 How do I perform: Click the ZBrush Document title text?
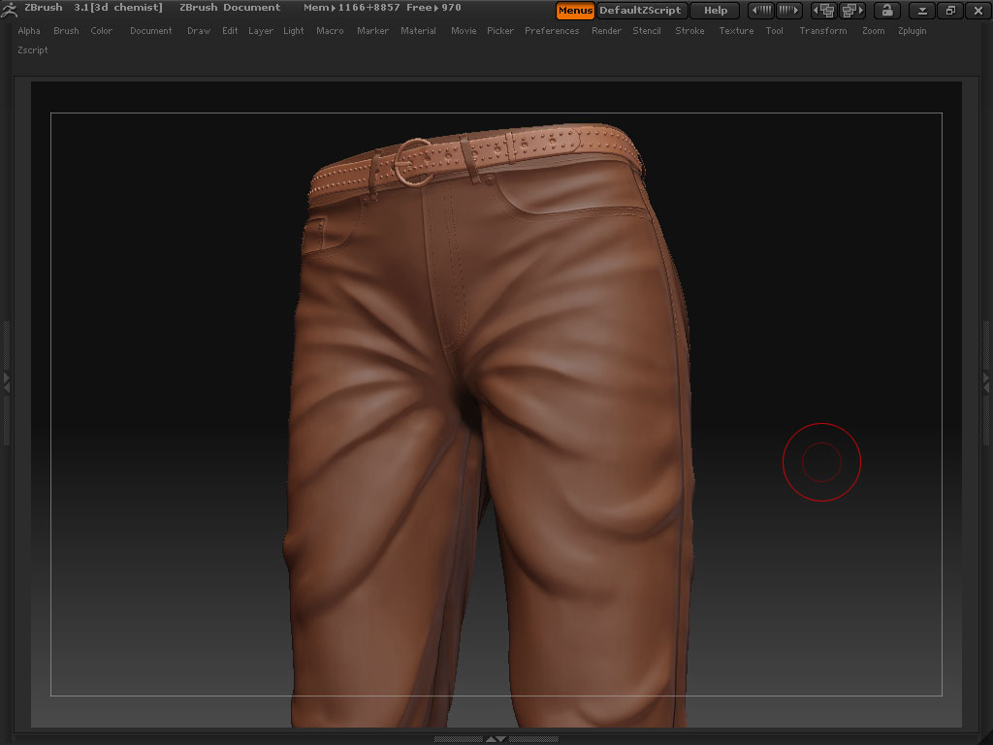(x=230, y=8)
